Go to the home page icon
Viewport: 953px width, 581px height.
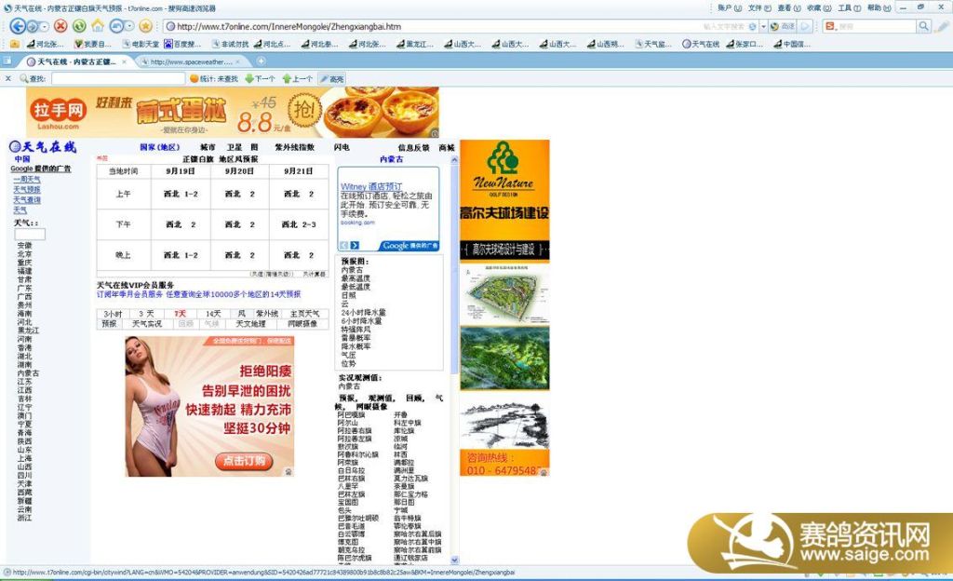click(x=98, y=26)
